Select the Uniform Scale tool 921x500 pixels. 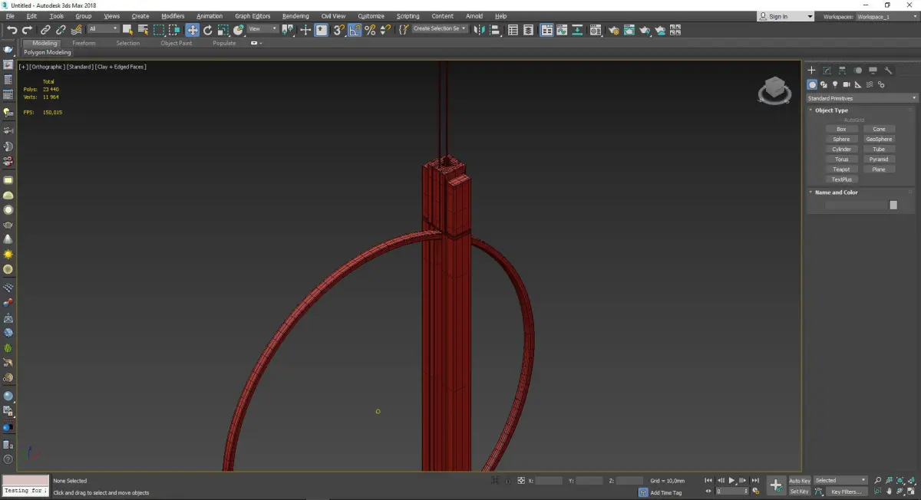(x=223, y=30)
